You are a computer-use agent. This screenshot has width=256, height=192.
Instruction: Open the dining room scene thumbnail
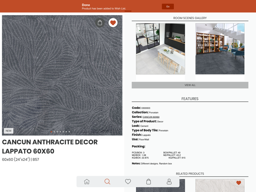tap(161, 49)
